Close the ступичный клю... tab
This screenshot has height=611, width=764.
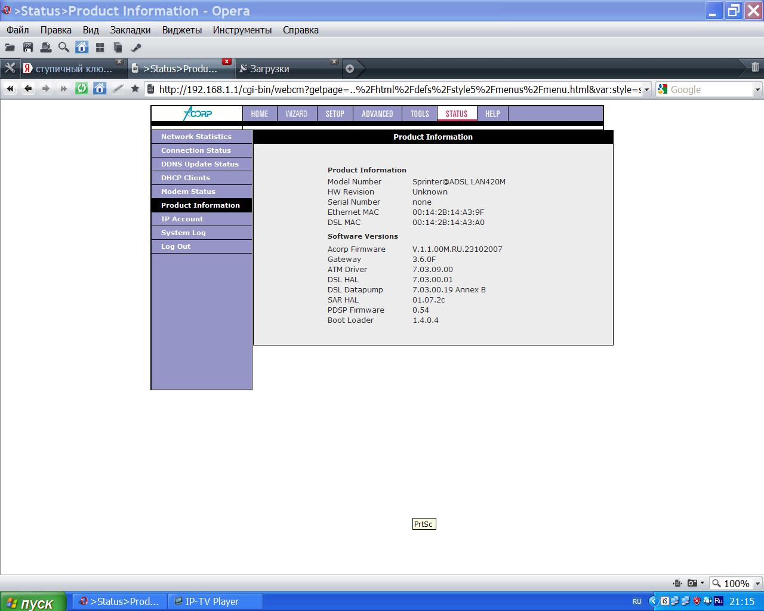pos(119,61)
